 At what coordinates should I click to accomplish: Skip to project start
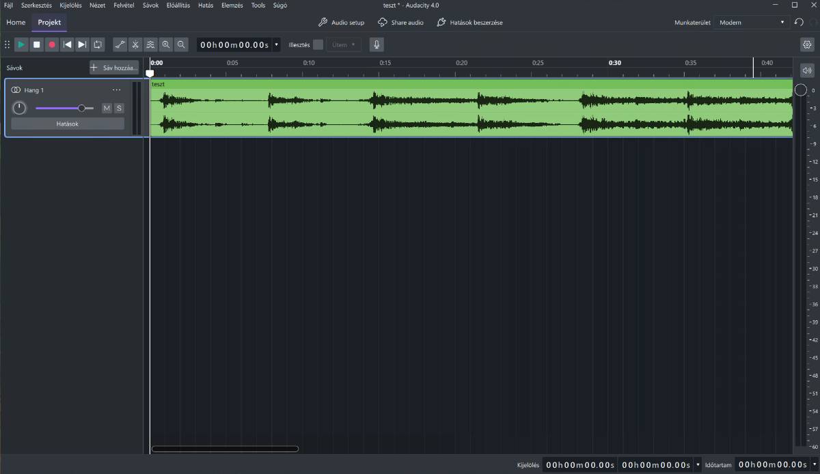[67, 44]
